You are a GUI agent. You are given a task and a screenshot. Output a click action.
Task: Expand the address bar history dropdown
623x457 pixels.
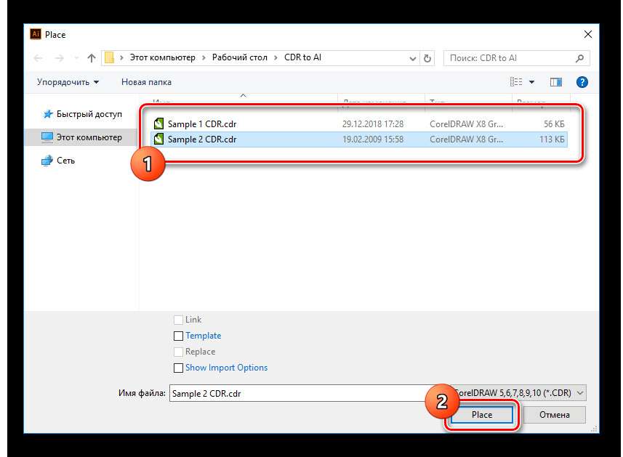click(412, 58)
